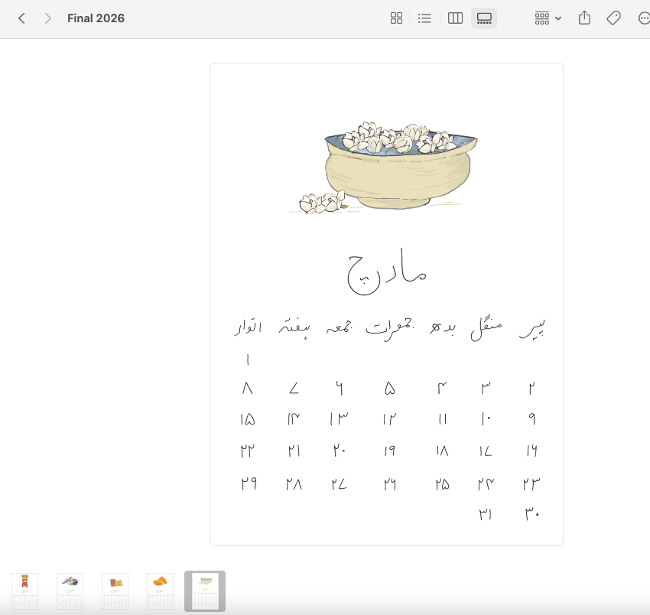Switch to icon grid view
650x615 pixels.
pyautogui.click(x=396, y=18)
